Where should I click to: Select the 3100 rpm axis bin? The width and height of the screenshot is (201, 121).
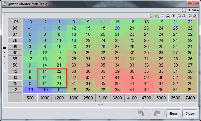point(103,98)
